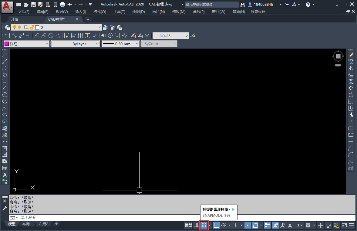Open the layer selection dropdown

click(99, 27)
